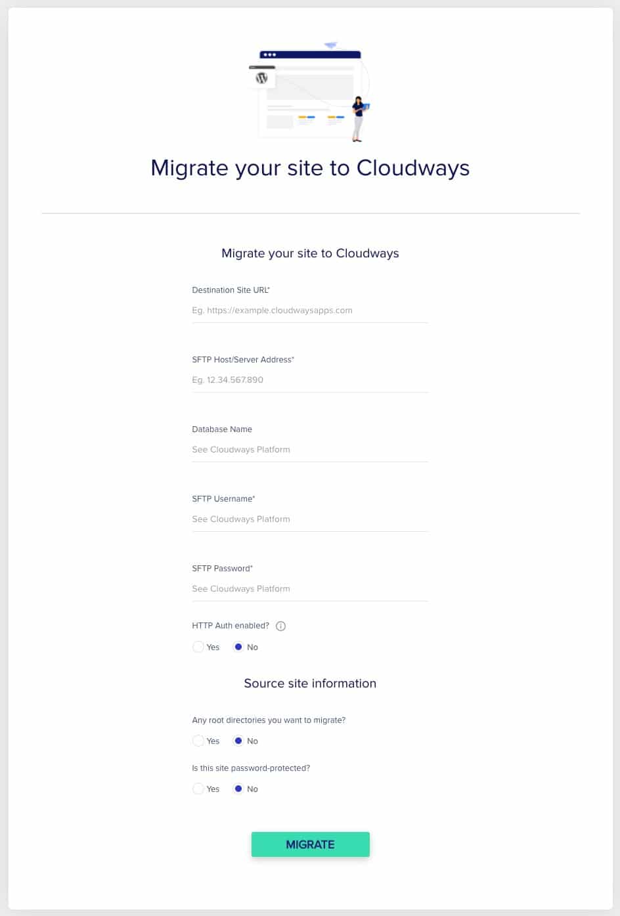Click the paper plane icon above the illustration
620x916 pixels.
330,45
